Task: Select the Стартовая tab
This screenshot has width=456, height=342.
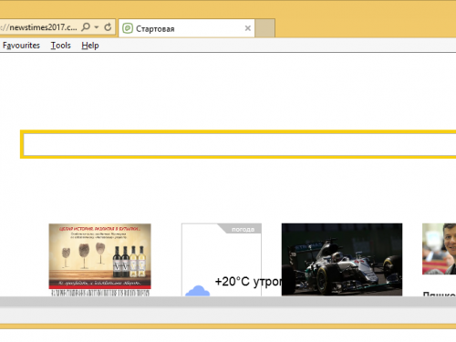Action: coord(186,28)
